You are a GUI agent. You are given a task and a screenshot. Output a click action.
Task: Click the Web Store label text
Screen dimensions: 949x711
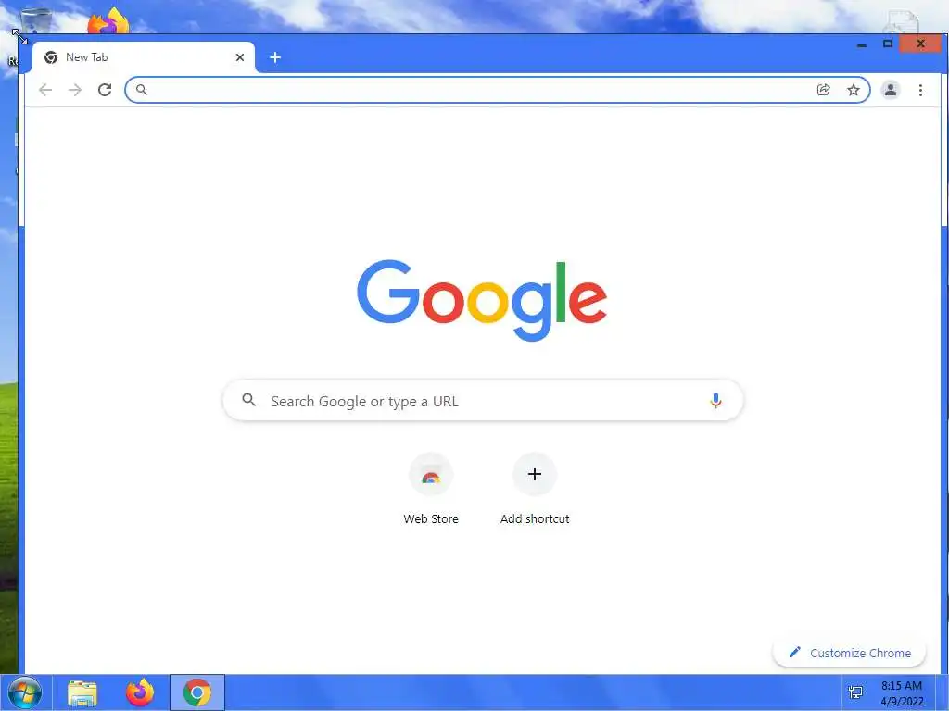tap(431, 518)
